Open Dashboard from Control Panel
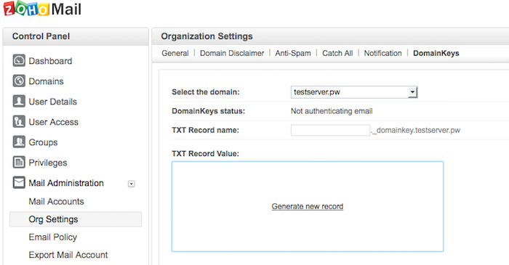The height and width of the screenshot is (265, 509). [50, 61]
